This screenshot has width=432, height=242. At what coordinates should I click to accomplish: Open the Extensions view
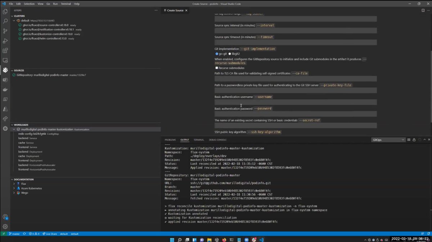click(x=5, y=51)
